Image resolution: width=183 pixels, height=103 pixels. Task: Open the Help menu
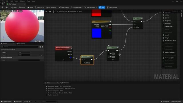[x=33, y=1]
